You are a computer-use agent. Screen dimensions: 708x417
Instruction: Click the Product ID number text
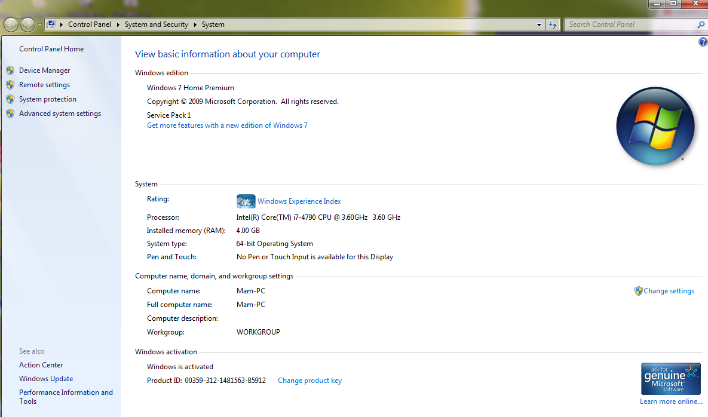[225, 381]
